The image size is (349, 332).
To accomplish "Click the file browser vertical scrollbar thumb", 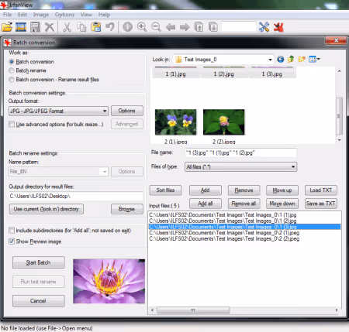I will click(339, 116).
